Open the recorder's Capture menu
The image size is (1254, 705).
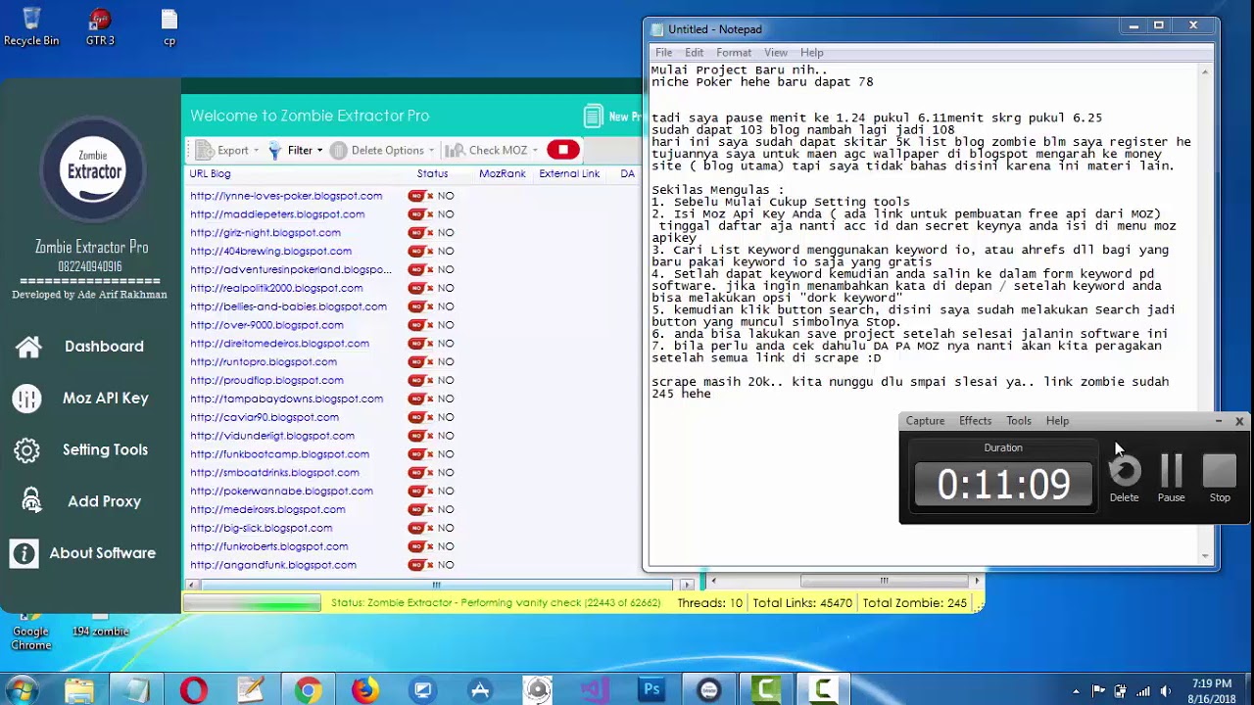coord(925,421)
